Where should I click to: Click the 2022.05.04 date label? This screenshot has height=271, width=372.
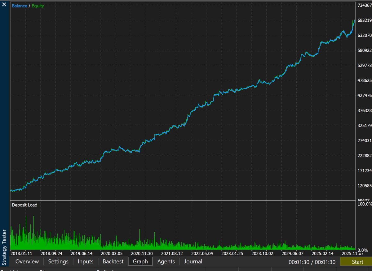(x=202, y=253)
